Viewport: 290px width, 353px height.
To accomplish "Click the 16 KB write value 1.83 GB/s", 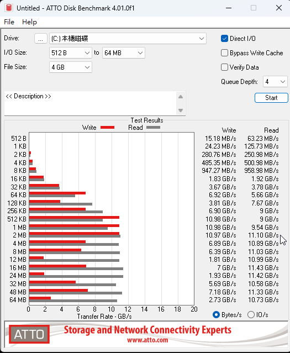I will [x=223, y=179].
